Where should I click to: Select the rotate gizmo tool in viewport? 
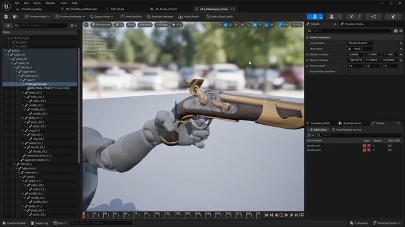coord(231,25)
